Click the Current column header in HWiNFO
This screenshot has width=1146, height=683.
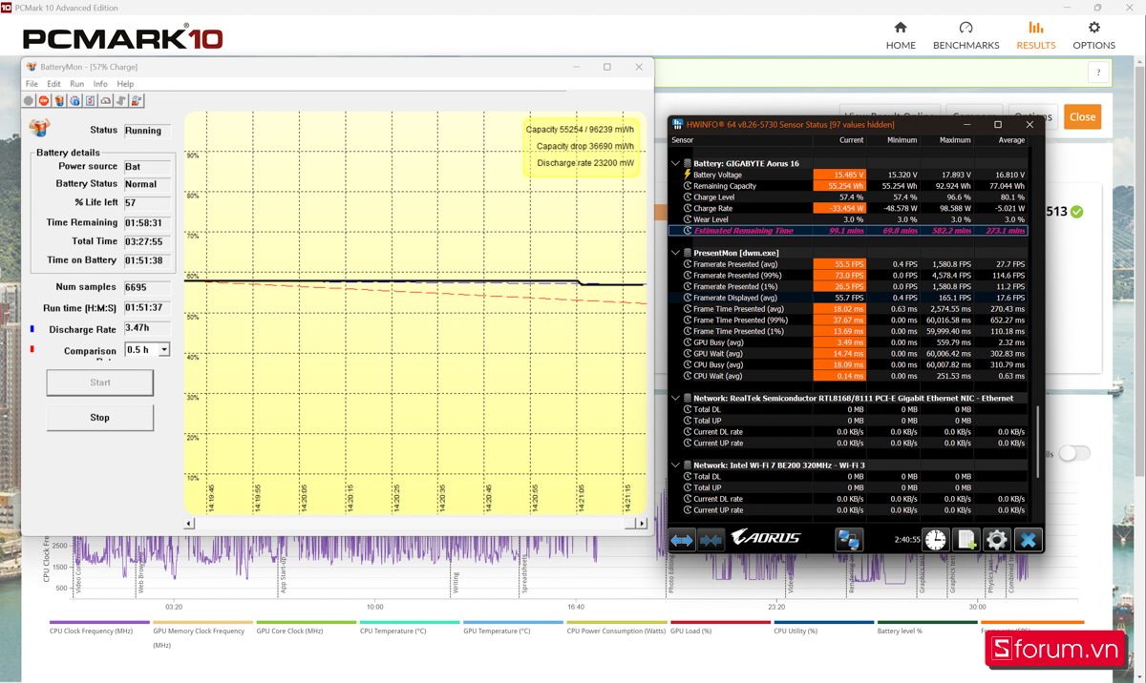(x=851, y=140)
